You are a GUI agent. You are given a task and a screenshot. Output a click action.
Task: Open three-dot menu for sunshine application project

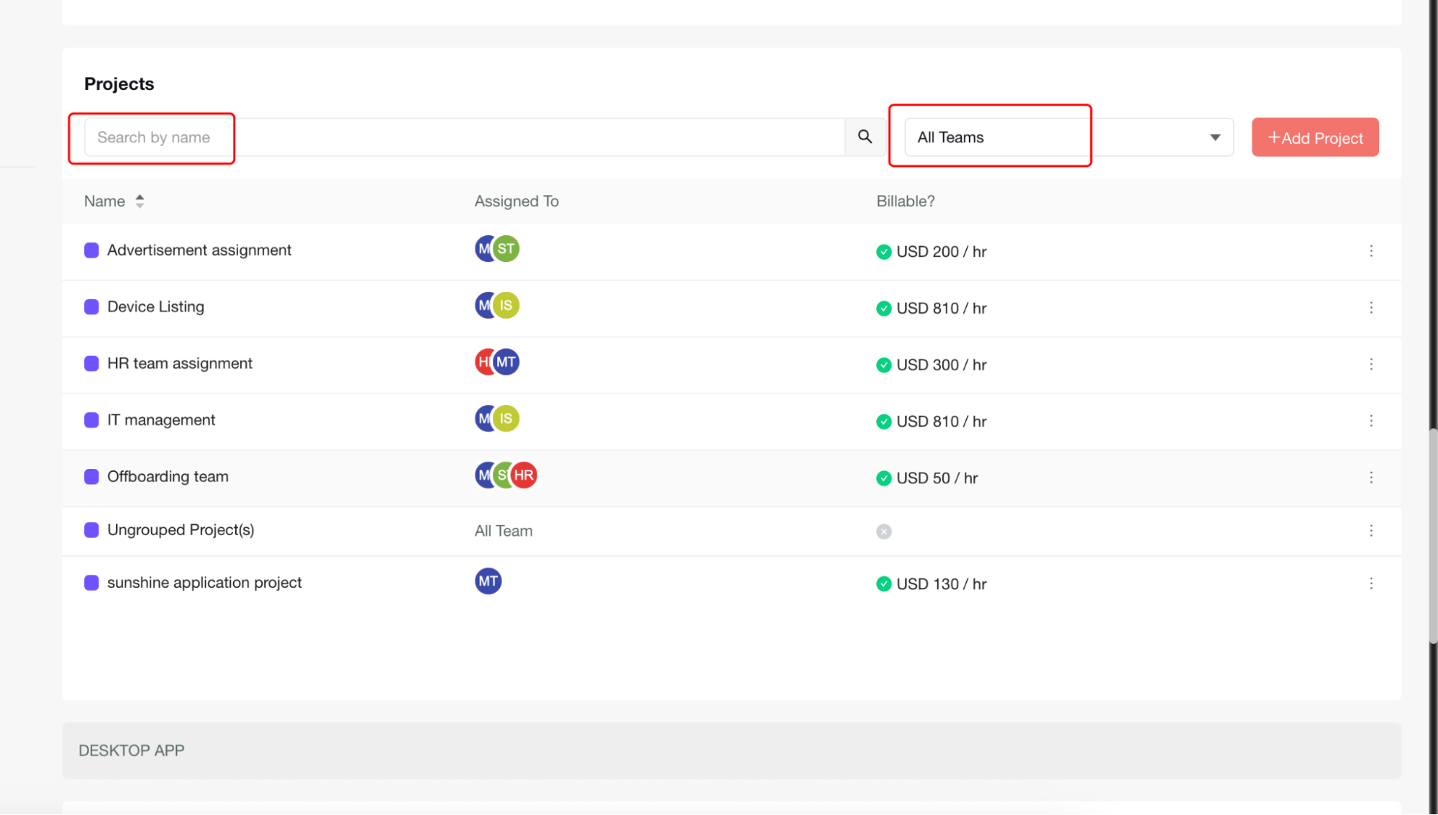1371,583
